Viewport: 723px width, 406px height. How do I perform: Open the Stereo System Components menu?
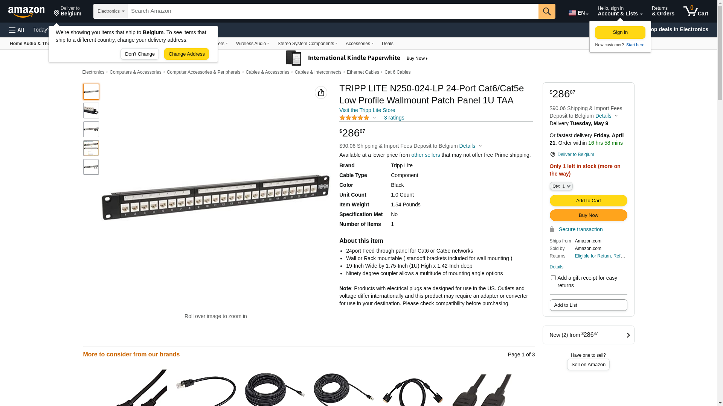coord(307,44)
